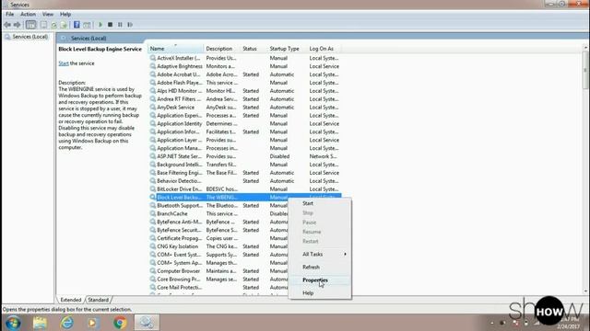This screenshot has width=590, height=331.
Task: Click the gear icon beside Application Identity
Action: coord(153,124)
